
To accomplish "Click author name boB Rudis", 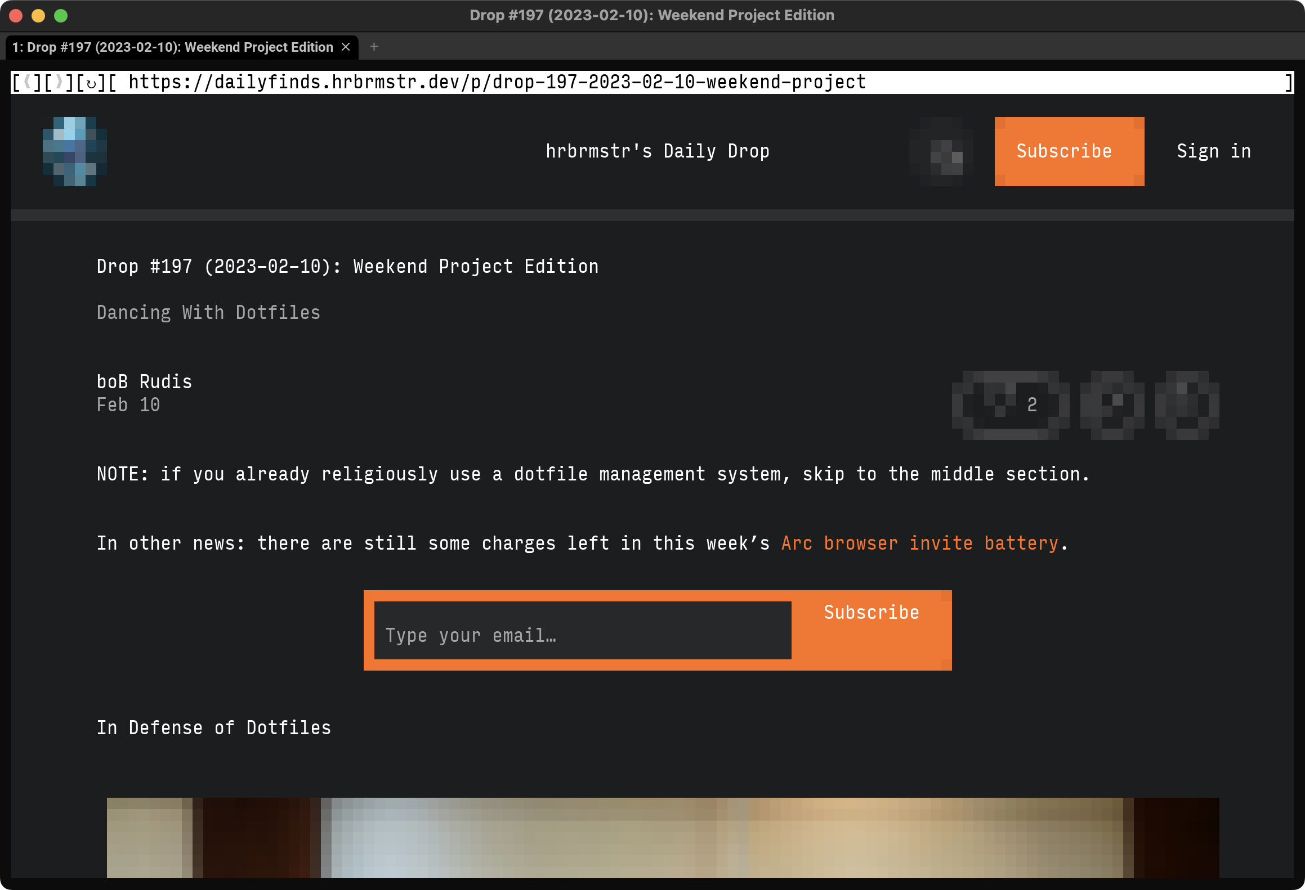I will pyautogui.click(x=144, y=382).
